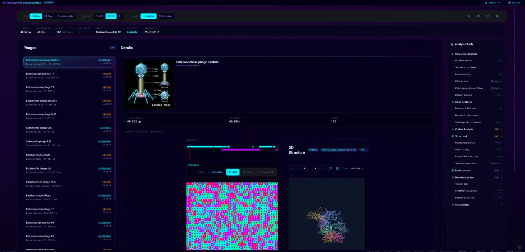Switch to Amino Acids view in the top toolbar
525x252 pixels.
tap(65, 16)
